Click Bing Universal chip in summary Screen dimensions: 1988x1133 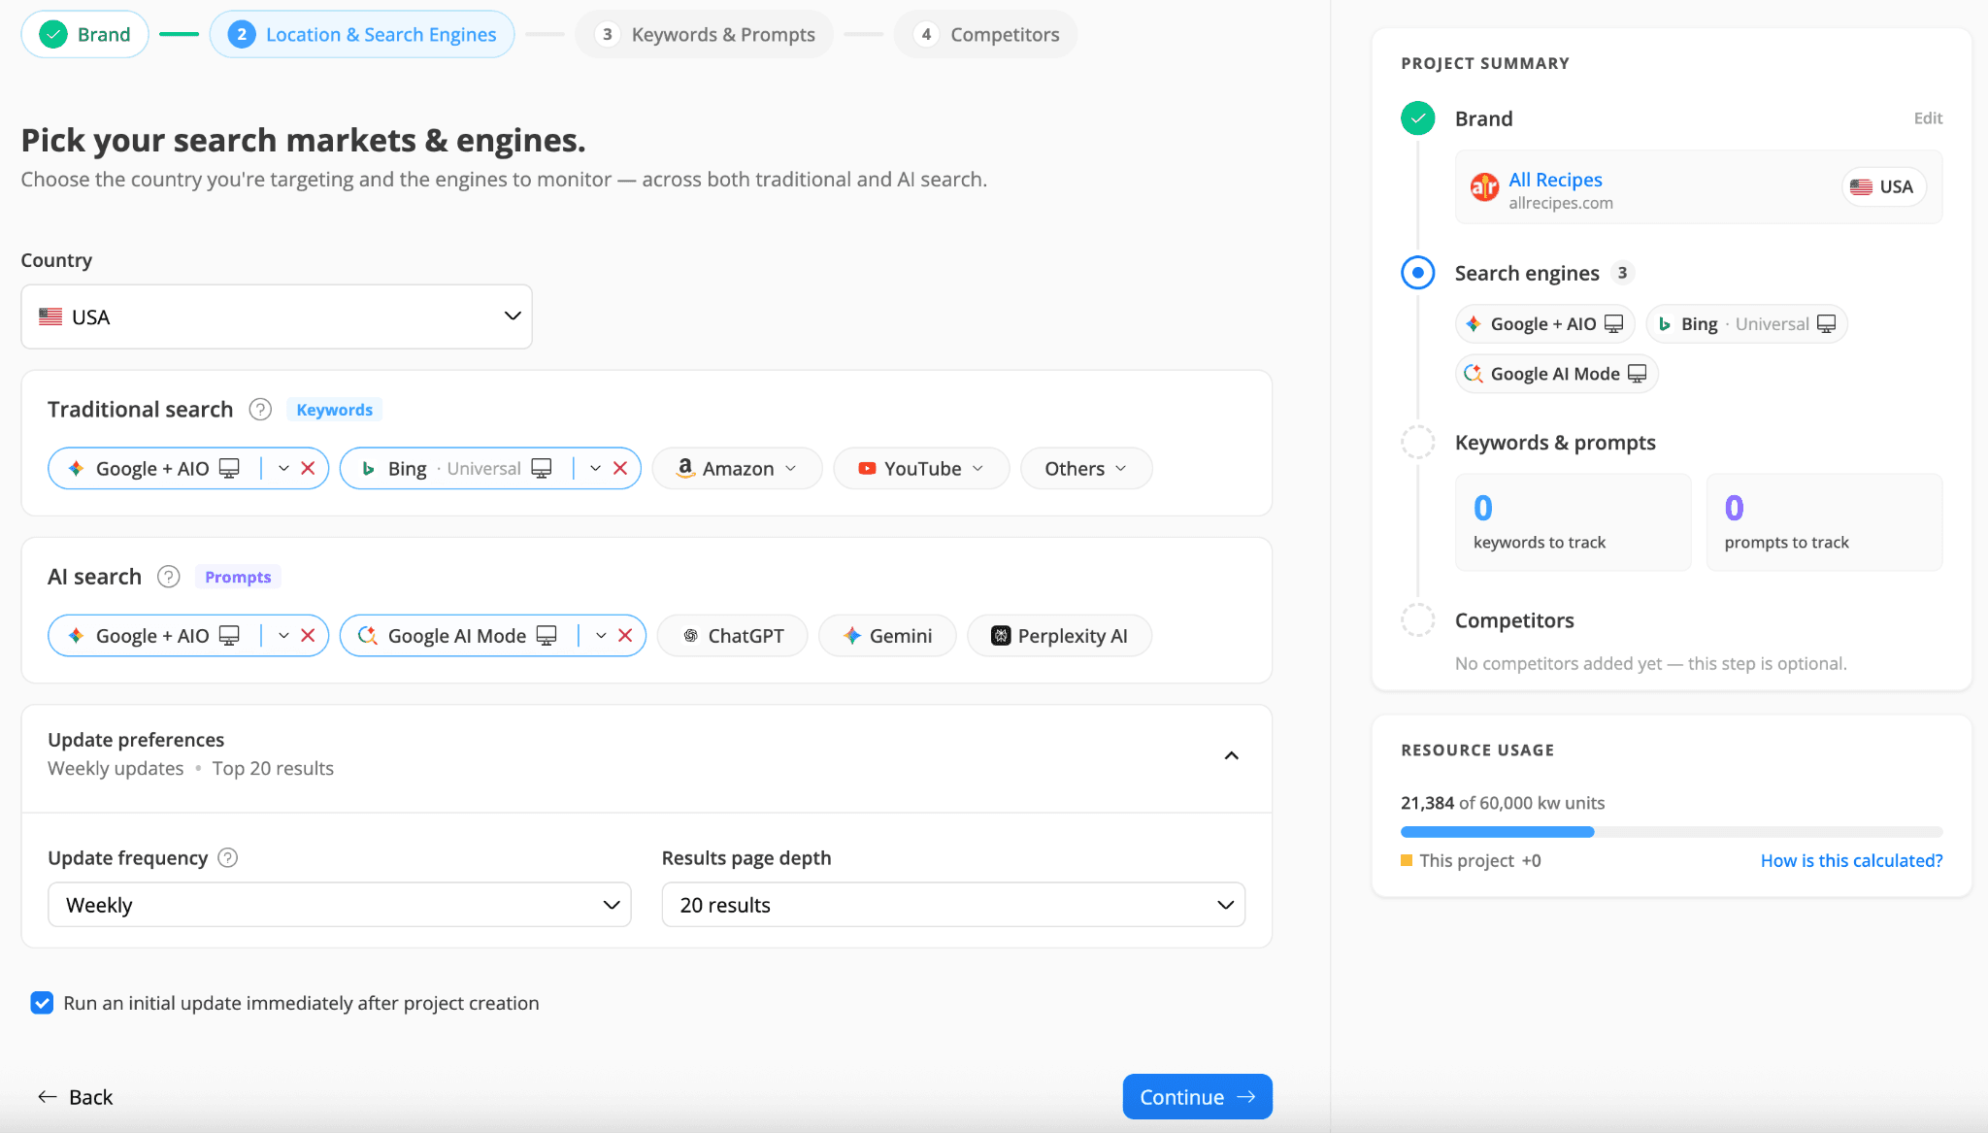[x=1746, y=324]
